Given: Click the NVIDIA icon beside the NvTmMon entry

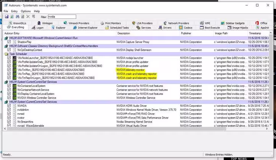Looking at the screenshot, I should click(15, 70).
